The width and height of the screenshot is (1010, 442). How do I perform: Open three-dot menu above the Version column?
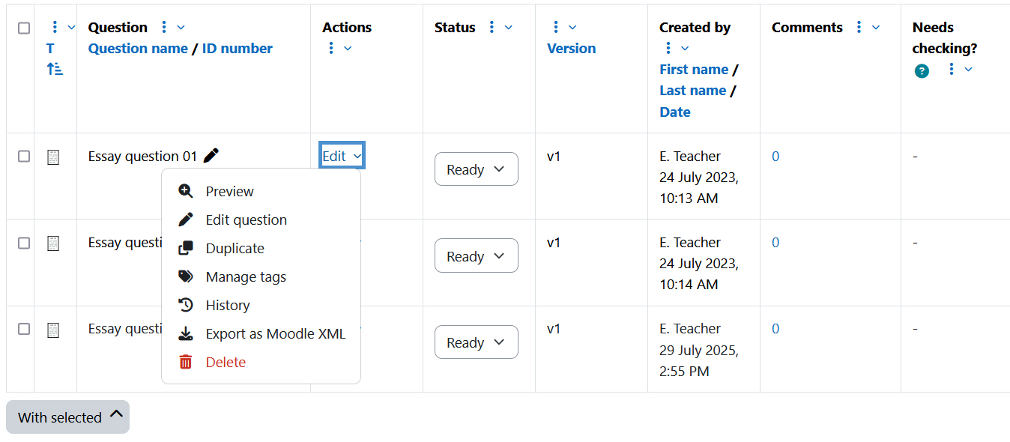555,27
